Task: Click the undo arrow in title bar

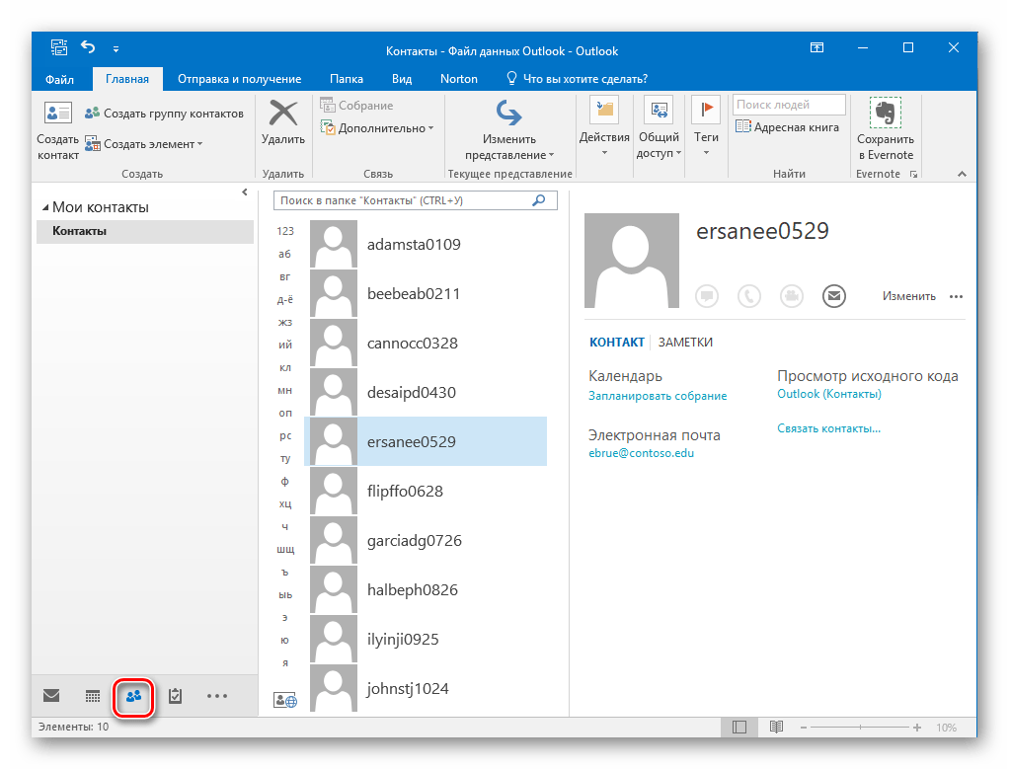Action: click(x=89, y=48)
